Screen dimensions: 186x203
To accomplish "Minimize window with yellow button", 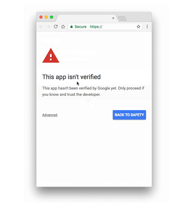I will 46,17.
